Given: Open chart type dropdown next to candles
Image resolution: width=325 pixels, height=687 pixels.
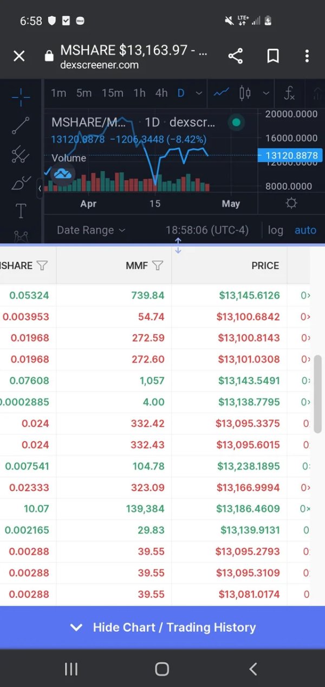Looking at the screenshot, I should click(x=266, y=93).
